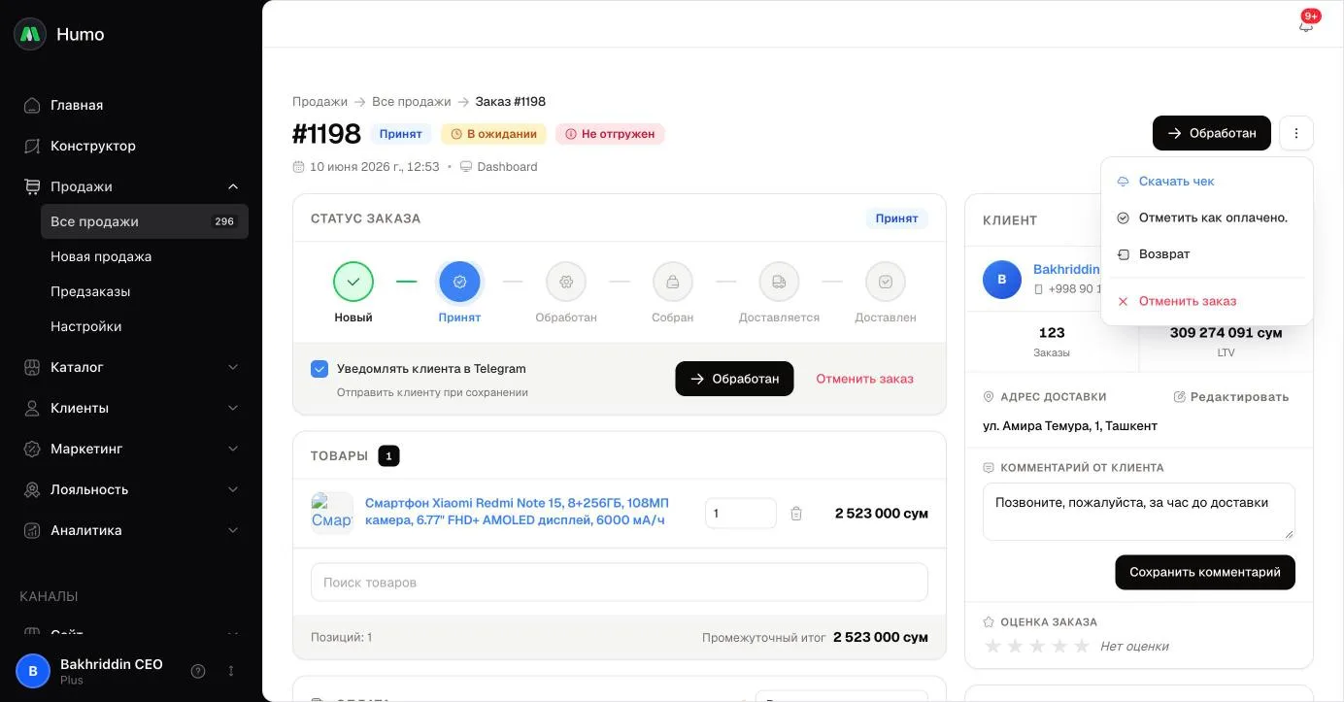The width and height of the screenshot is (1344, 702).
Task: Expand the Каталог sidebar section
Action: [x=233, y=367]
